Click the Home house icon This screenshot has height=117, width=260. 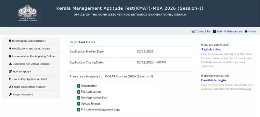coord(246,31)
